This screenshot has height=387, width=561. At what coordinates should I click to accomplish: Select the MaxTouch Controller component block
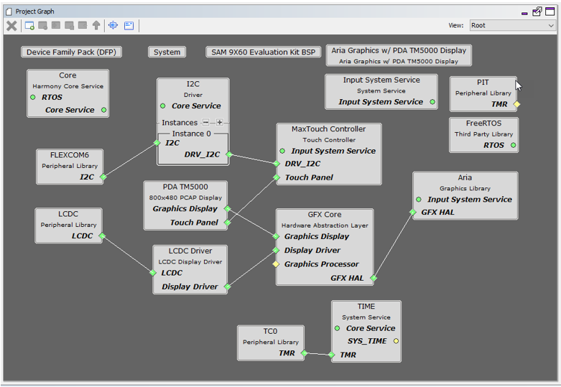[329, 154]
